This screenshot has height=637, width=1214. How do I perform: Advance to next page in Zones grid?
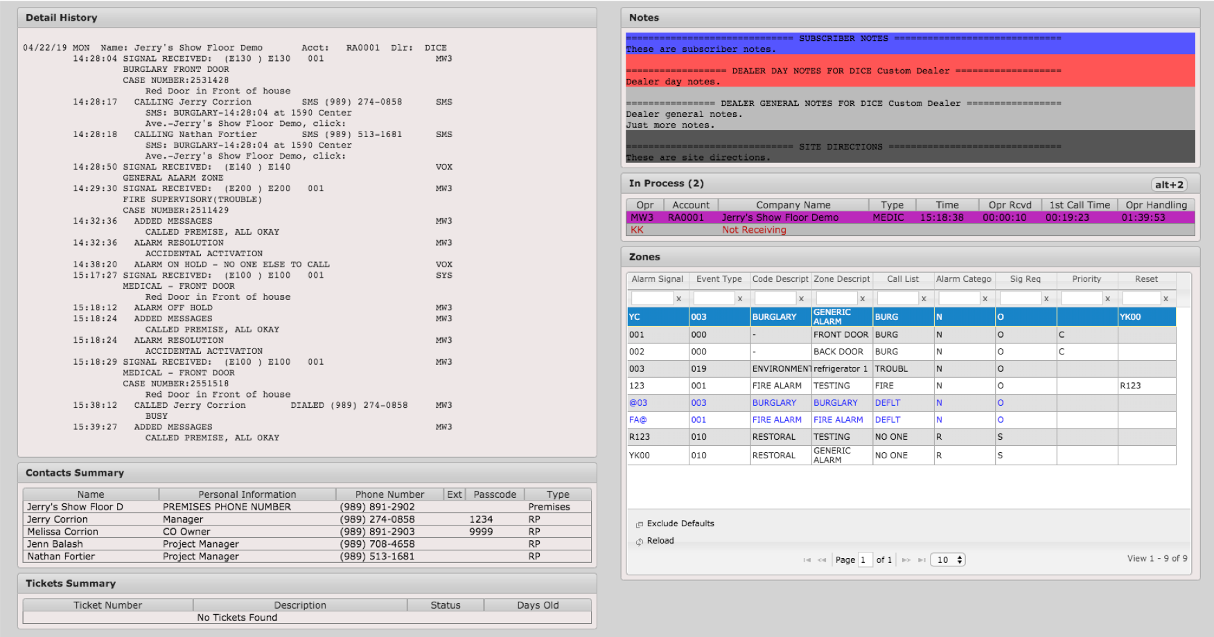pyautogui.click(x=906, y=559)
